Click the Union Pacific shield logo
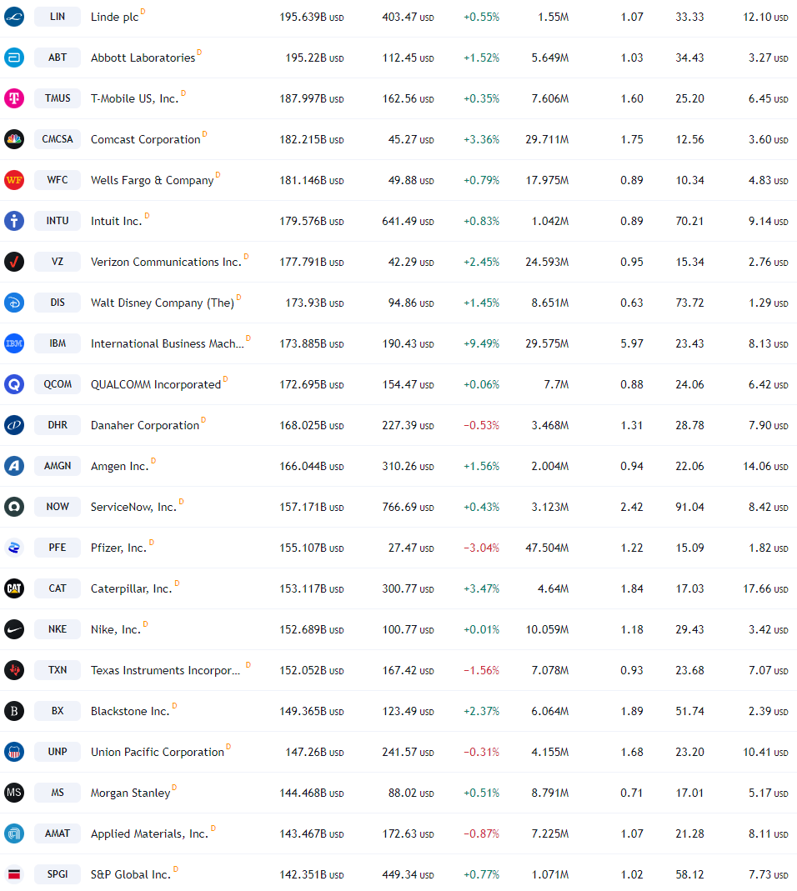 (x=14, y=752)
